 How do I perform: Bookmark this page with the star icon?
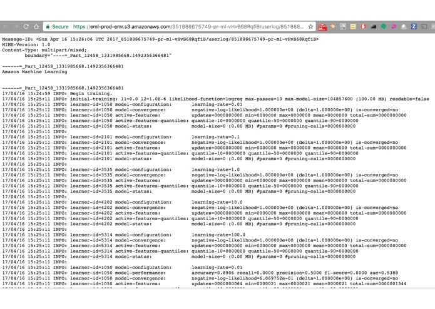coord(310,27)
